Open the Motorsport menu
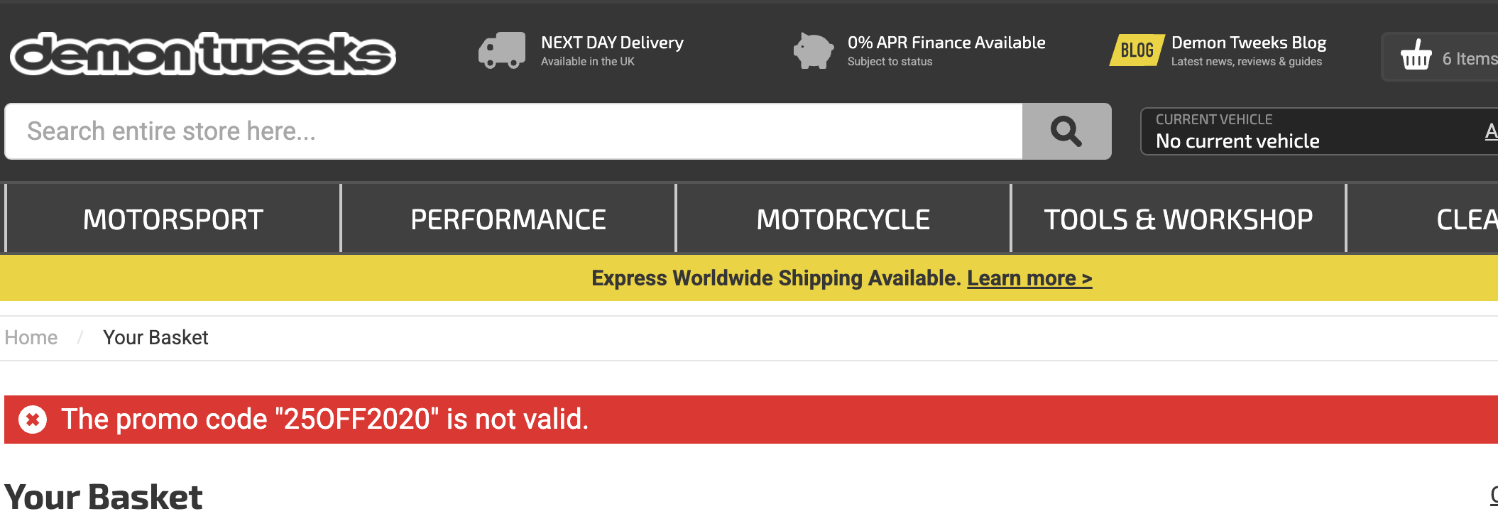The width and height of the screenshot is (1498, 531). [173, 219]
